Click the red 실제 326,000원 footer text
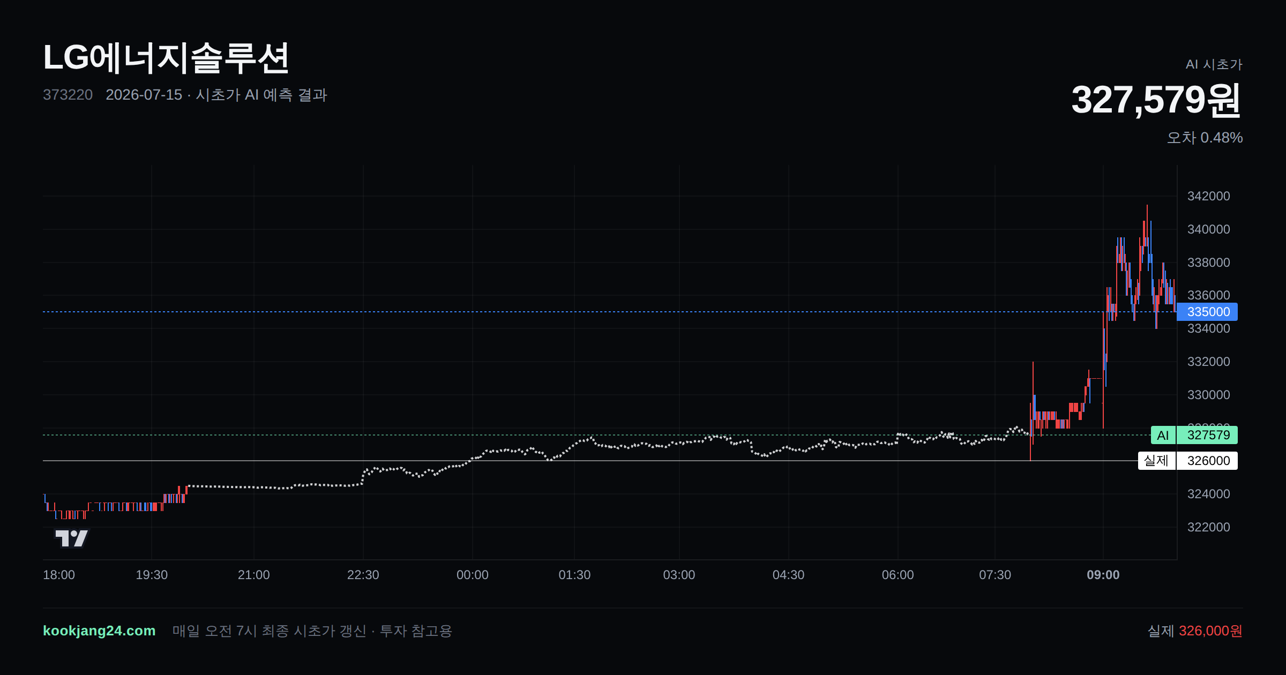 click(x=1195, y=631)
